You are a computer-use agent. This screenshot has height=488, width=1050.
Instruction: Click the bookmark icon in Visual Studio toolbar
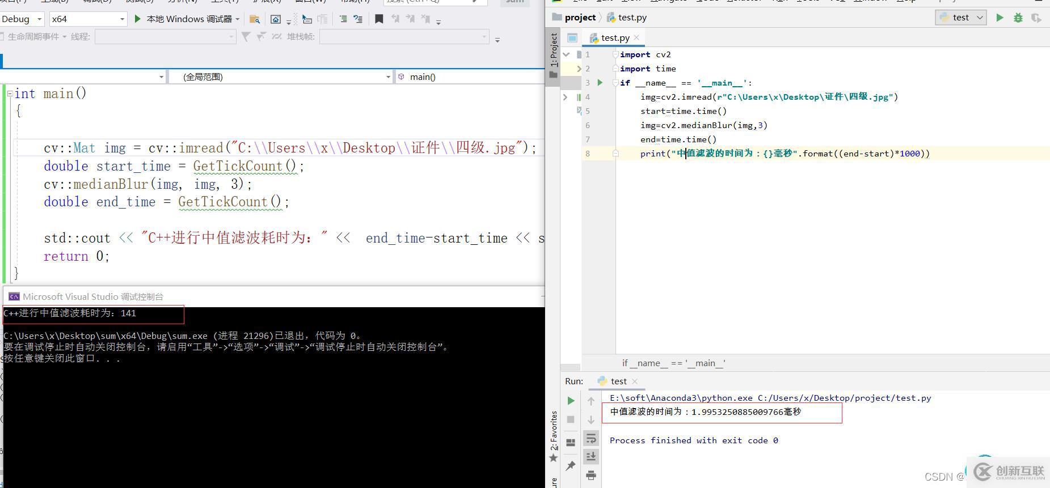(x=379, y=19)
